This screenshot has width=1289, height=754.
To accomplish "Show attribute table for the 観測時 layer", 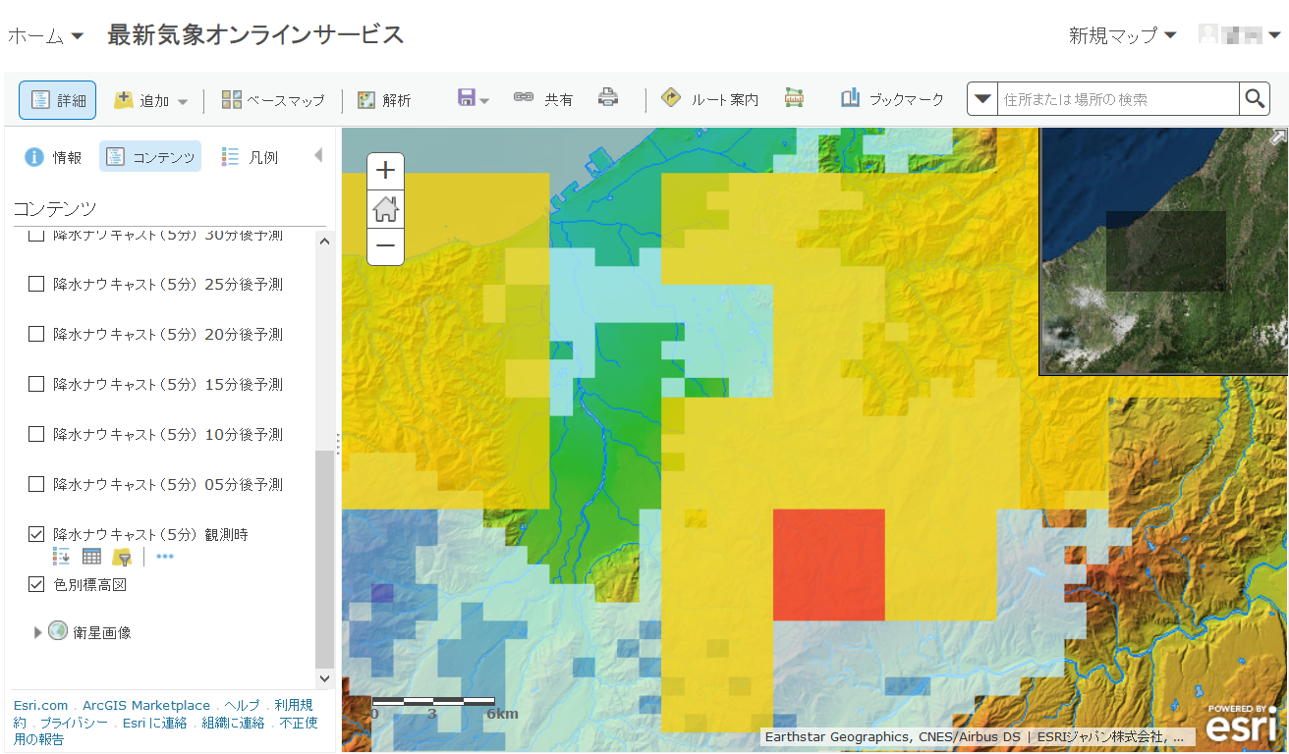I will 91,557.
